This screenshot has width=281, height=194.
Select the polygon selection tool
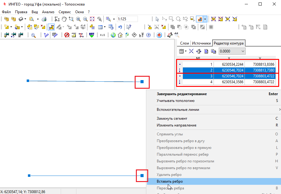[x=185, y=19]
